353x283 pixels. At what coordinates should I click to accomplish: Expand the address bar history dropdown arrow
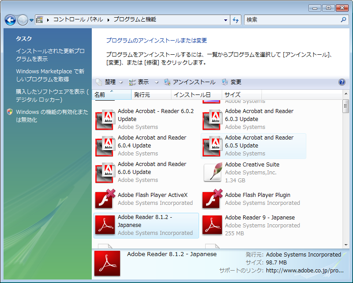pyautogui.click(x=225, y=20)
